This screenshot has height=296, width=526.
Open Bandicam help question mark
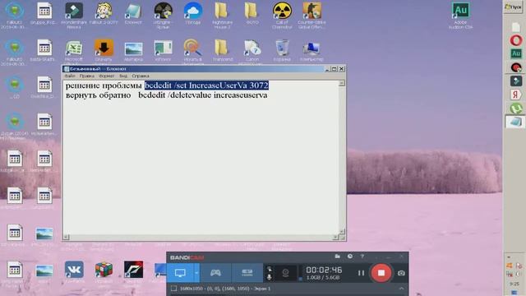(x=362, y=257)
